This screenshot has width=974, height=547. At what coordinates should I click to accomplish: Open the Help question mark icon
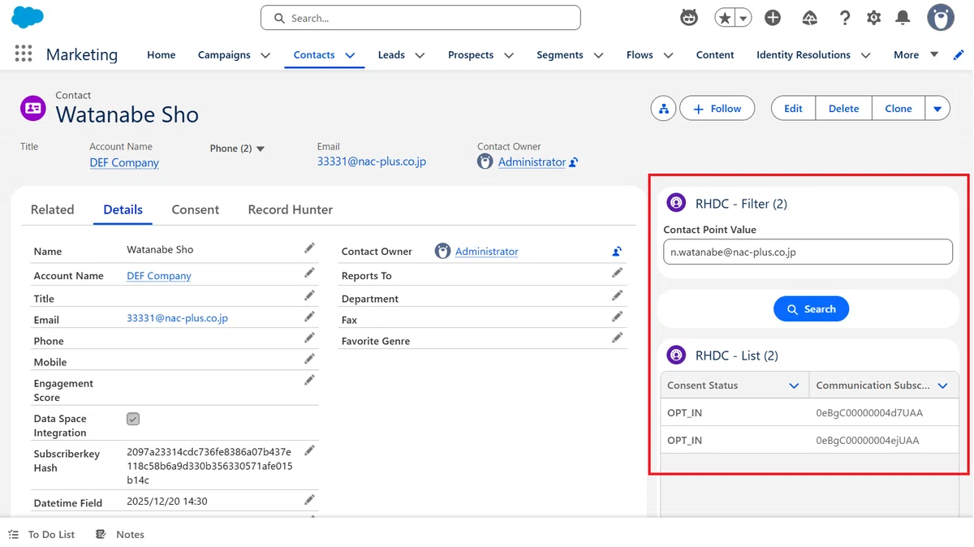845,17
